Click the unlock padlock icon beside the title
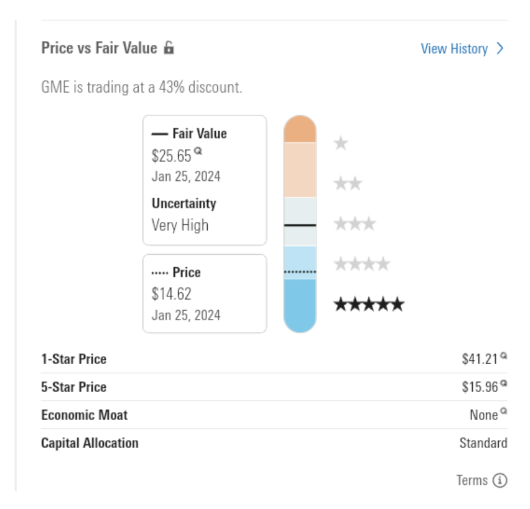 tap(169, 48)
